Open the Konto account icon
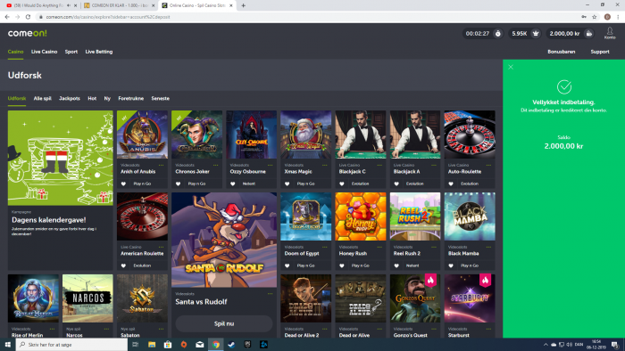 click(x=610, y=33)
